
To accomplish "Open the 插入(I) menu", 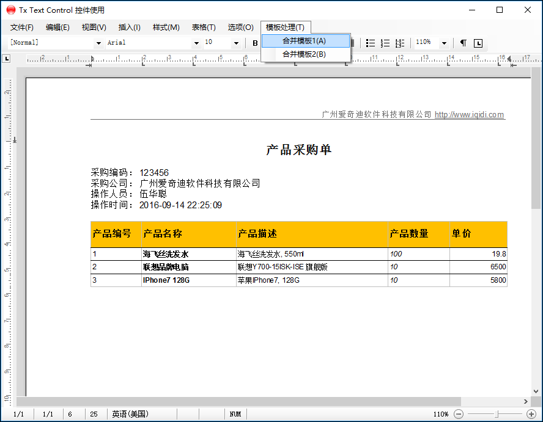I will click(x=129, y=27).
